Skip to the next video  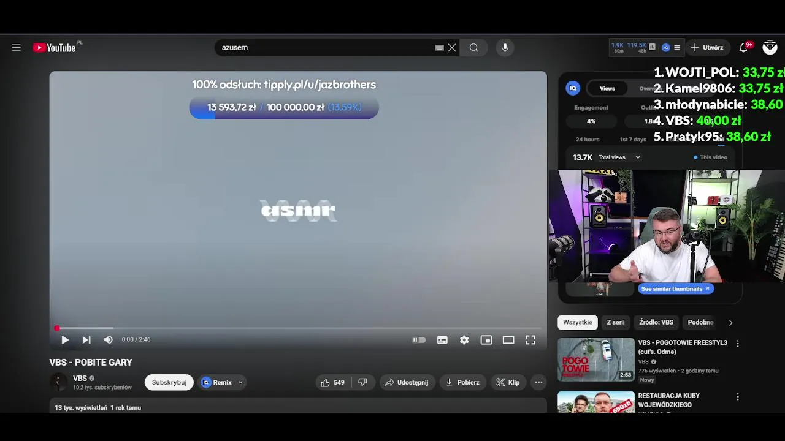[86, 340]
